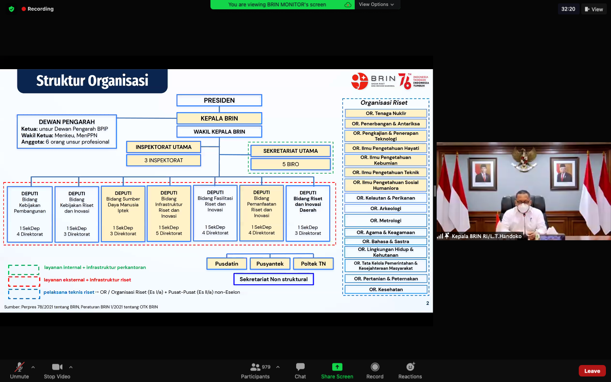Expand video options arrow beside Stop Video

coord(71,367)
